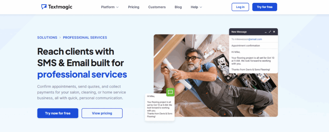
Task: Click the breadcrumb arrow separator
Action: (x=60, y=38)
